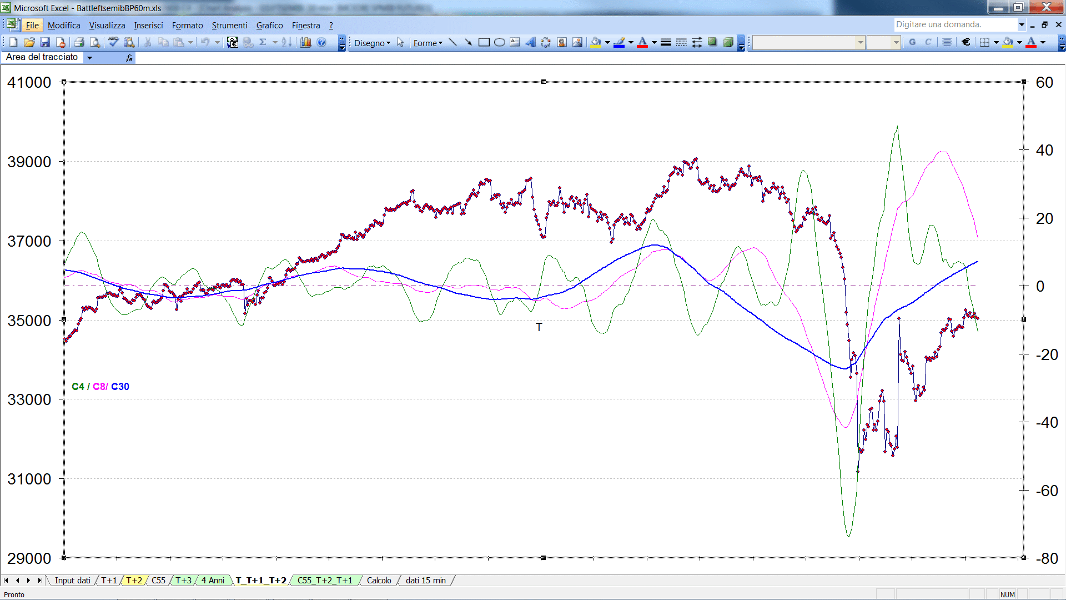Expand the AutoSum functions arrow
Screen dimensions: 1066x600
click(x=275, y=42)
